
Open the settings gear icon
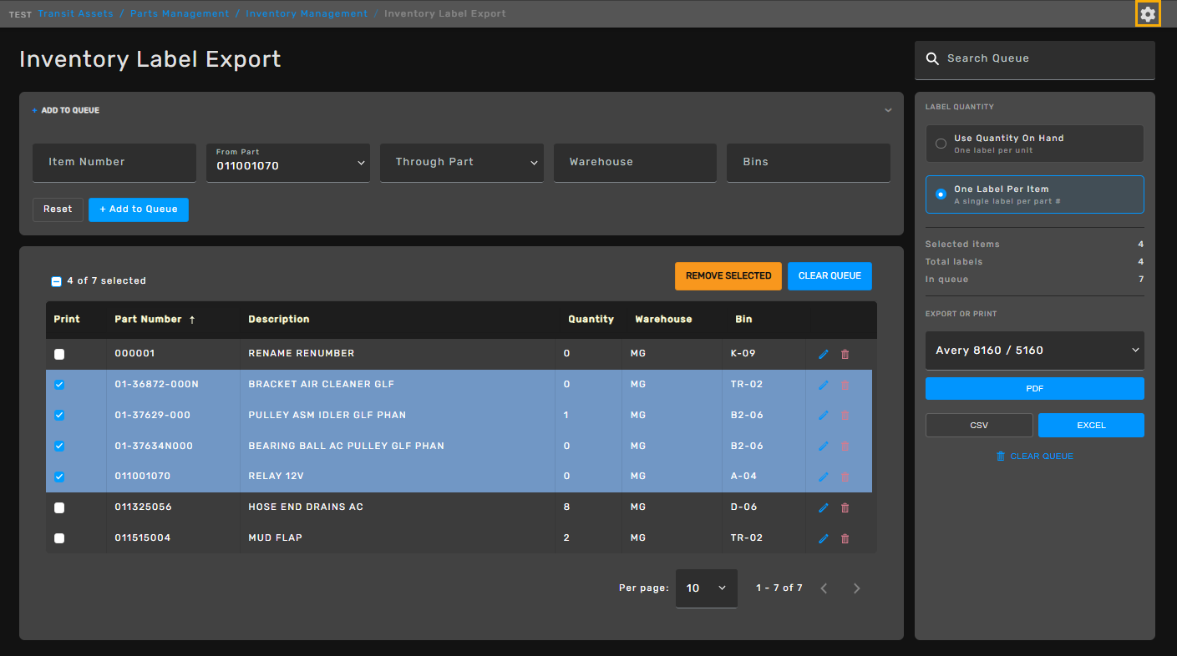[1148, 14]
